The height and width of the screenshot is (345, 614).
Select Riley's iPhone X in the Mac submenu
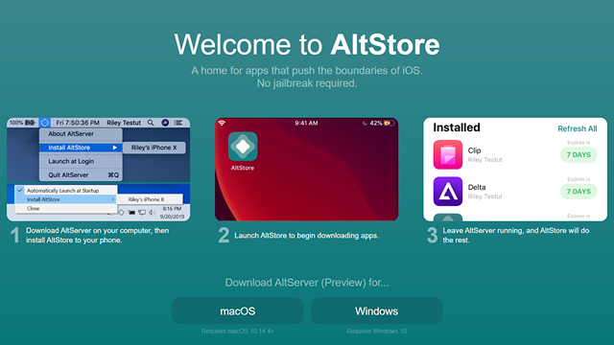pyautogui.click(x=153, y=148)
